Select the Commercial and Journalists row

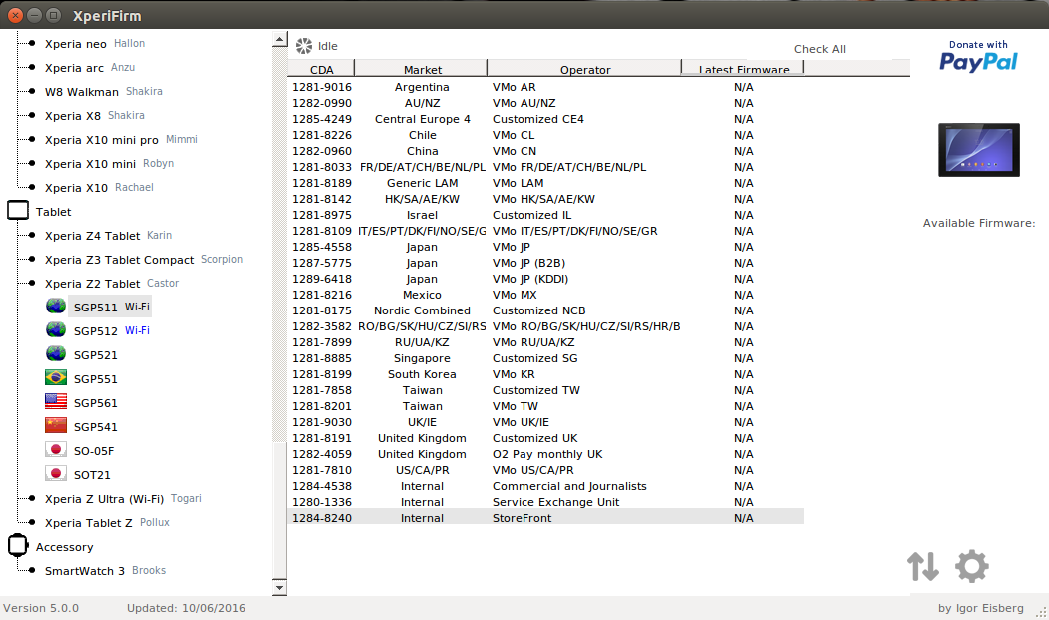(545, 486)
